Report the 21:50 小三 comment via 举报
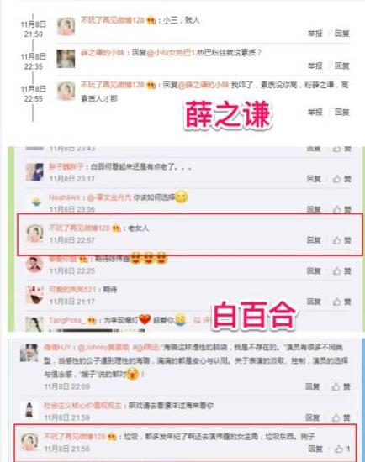The height and width of the screenshot is (462, 365). [x=315, y=34]
